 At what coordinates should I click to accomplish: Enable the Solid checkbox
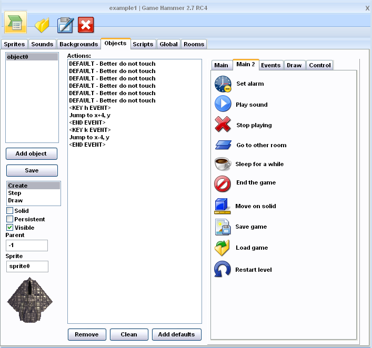(x=9, y=211)
